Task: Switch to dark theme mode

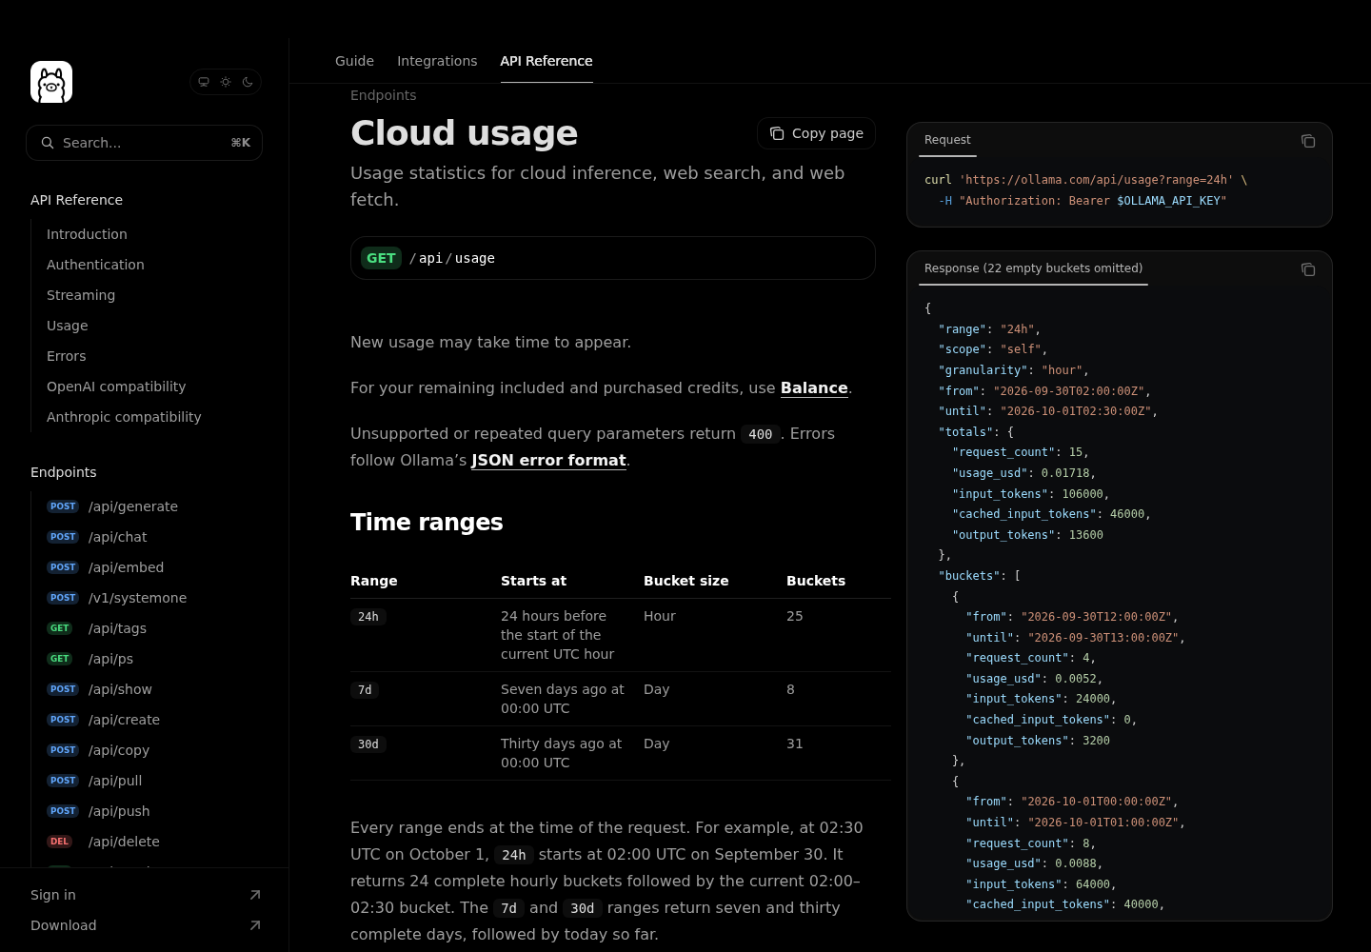Action: coord(248,82)
